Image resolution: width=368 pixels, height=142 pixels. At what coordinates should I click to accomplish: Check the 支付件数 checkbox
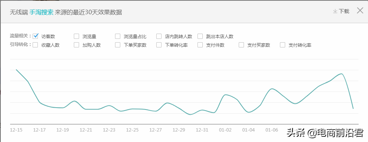pyautogui.click(x=200, y=45)
